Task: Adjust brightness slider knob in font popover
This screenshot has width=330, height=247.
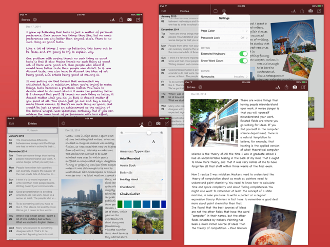Action: (x=149, y=133)
